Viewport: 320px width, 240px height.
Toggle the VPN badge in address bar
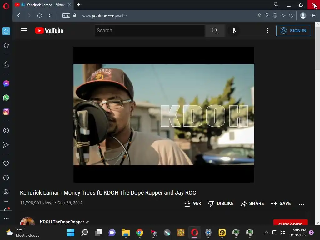(x=66, y=16)
